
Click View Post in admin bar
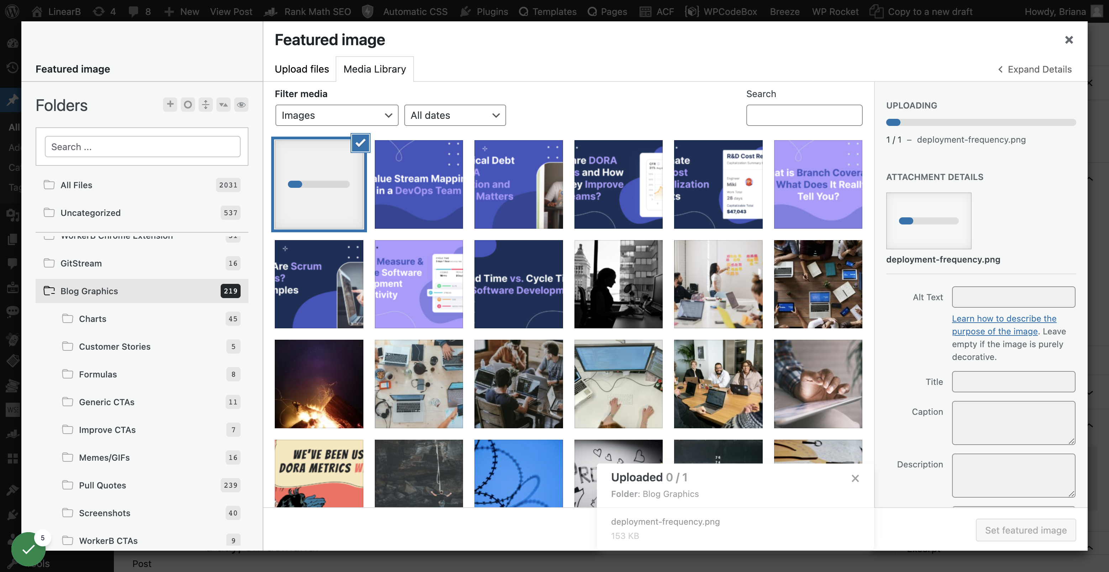pyautogui.click(x=231, y=12)
